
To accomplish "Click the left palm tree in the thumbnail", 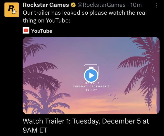I will (x=42, y=80).
